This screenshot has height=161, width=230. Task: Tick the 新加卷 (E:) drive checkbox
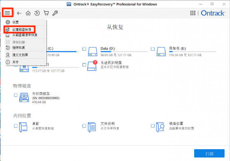[x=153, y=49]
